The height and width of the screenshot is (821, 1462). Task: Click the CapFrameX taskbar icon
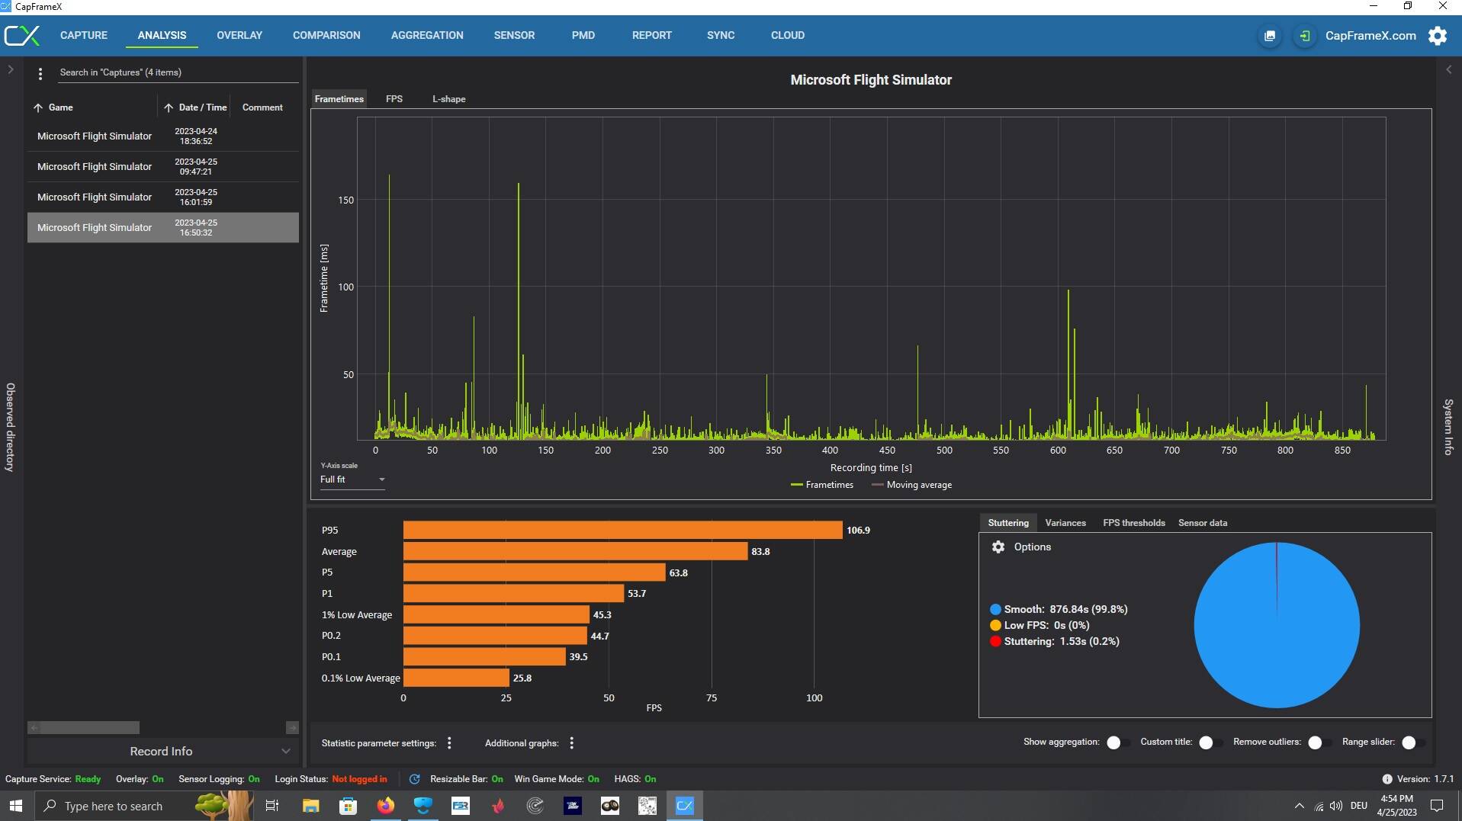pos(685,806)
